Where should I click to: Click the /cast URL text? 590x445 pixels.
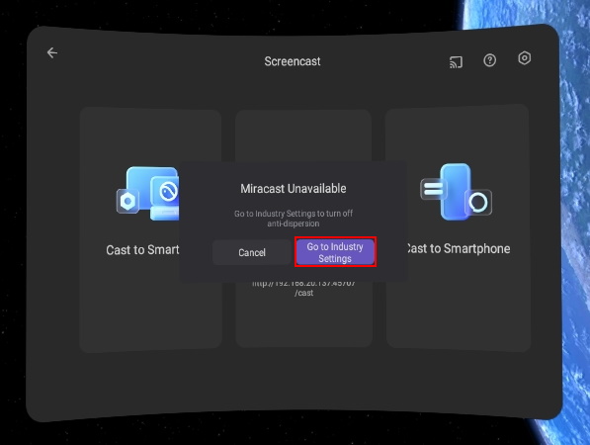(303, 288)
